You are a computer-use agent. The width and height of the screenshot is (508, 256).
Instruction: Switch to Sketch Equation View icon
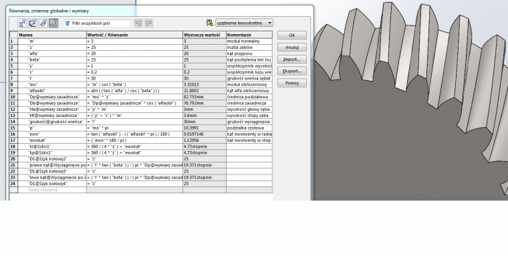click(x=33, y=23)
